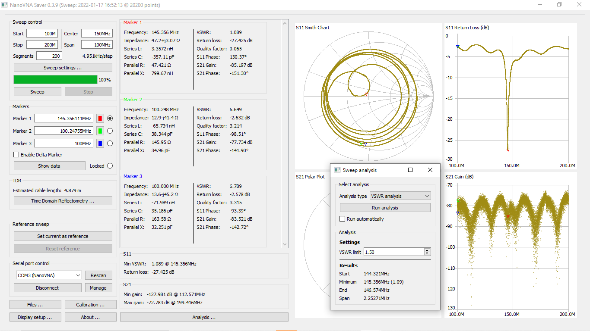This screenshot has width=590, height=331.
Task: Select the Marker 1 radio button
Action: [110, 119]
